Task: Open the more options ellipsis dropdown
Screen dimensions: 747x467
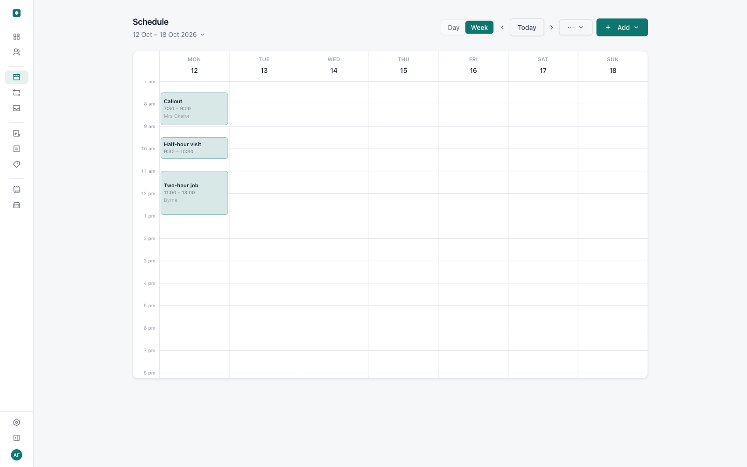Action: pos(576,27)
